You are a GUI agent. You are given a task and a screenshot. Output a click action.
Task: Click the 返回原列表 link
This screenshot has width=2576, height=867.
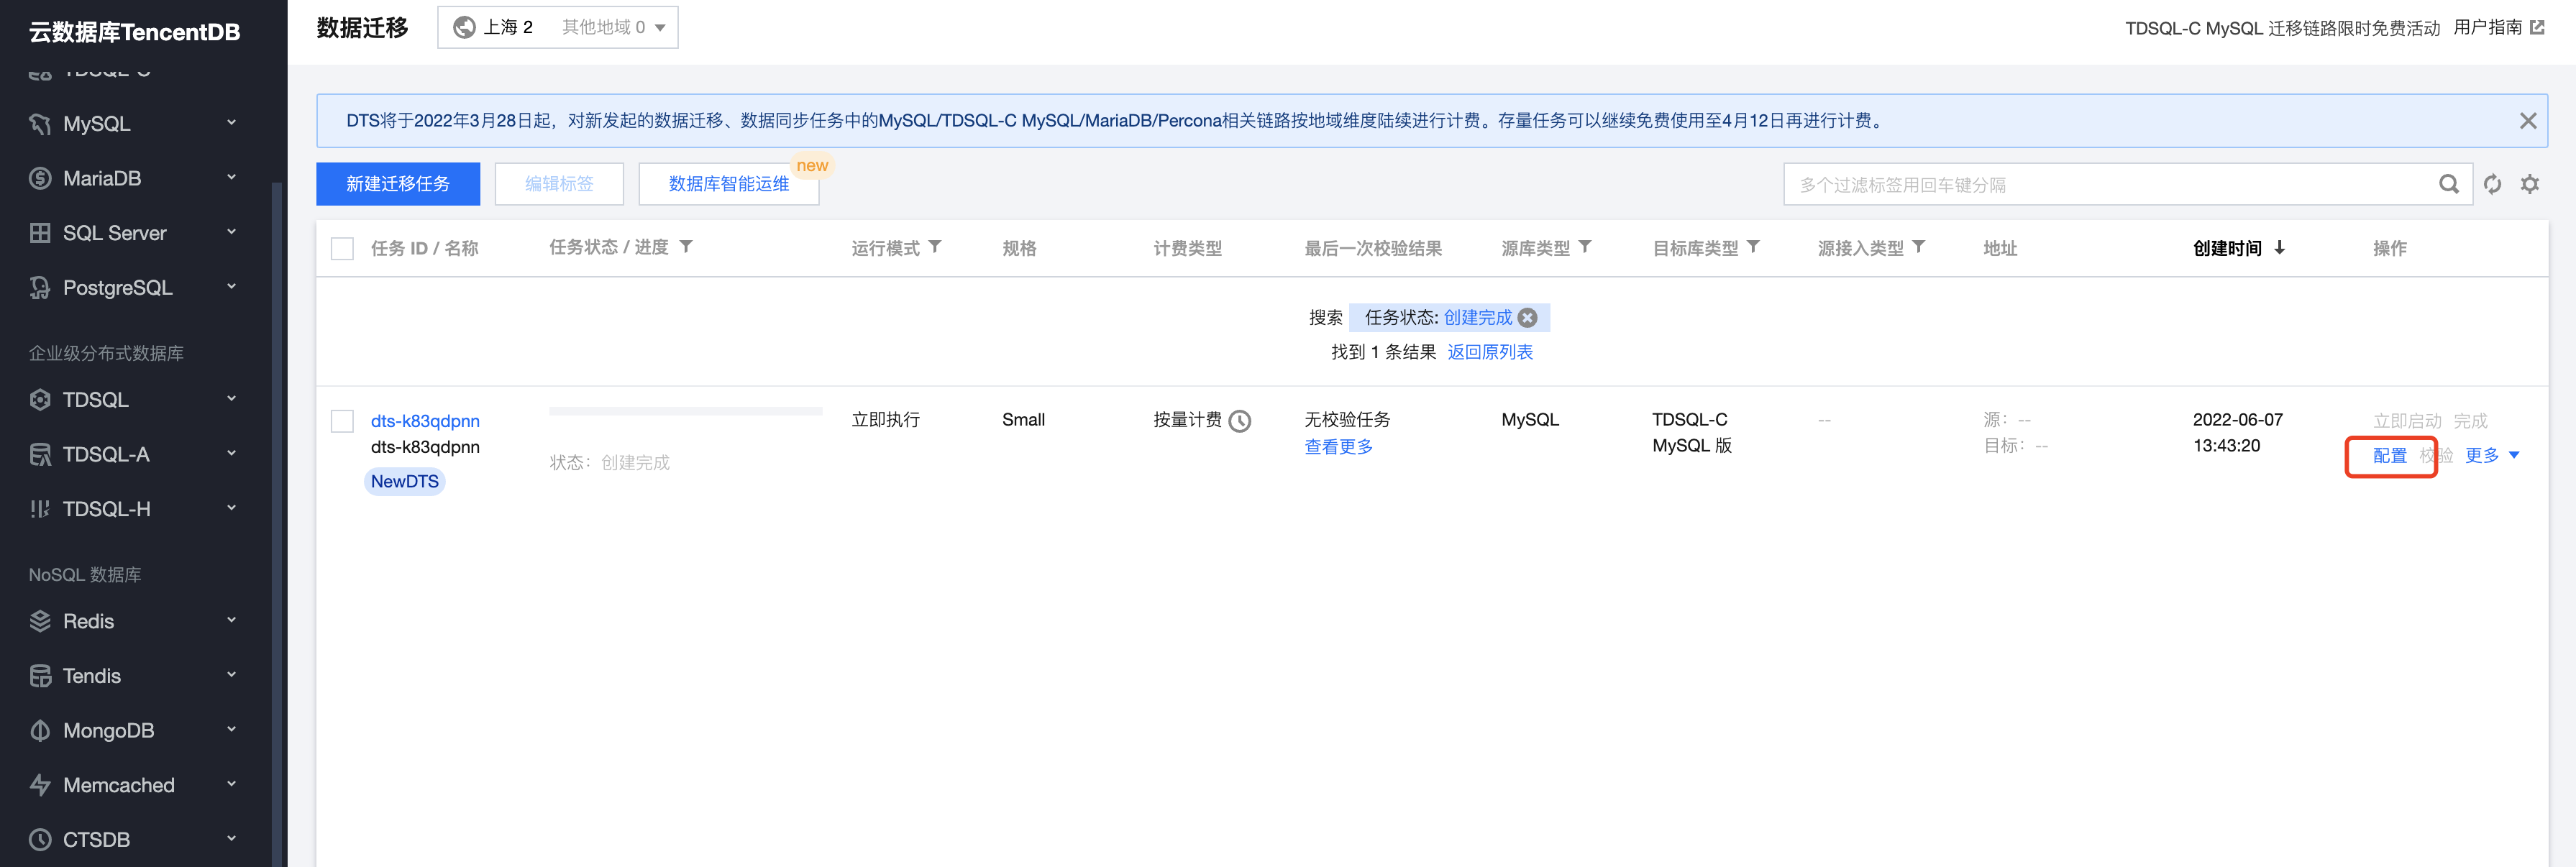click(1489, 352)
